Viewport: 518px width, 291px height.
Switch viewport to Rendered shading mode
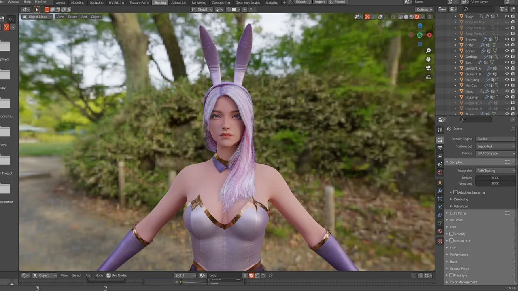417,17
